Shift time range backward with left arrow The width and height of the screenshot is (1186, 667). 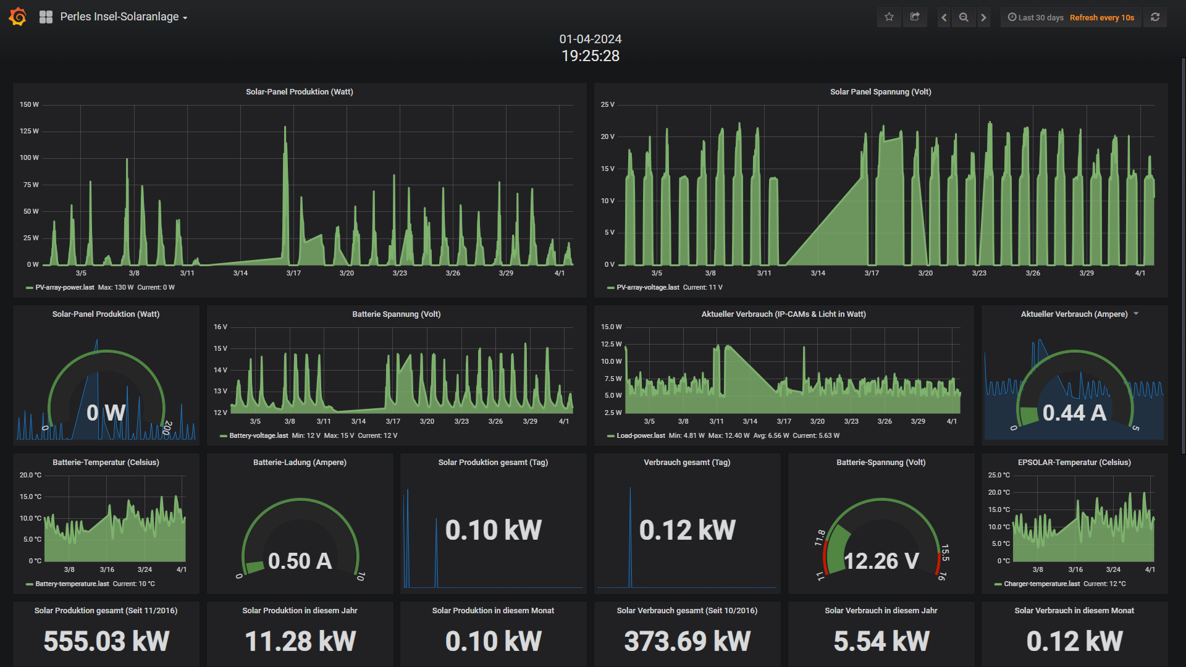944,17
